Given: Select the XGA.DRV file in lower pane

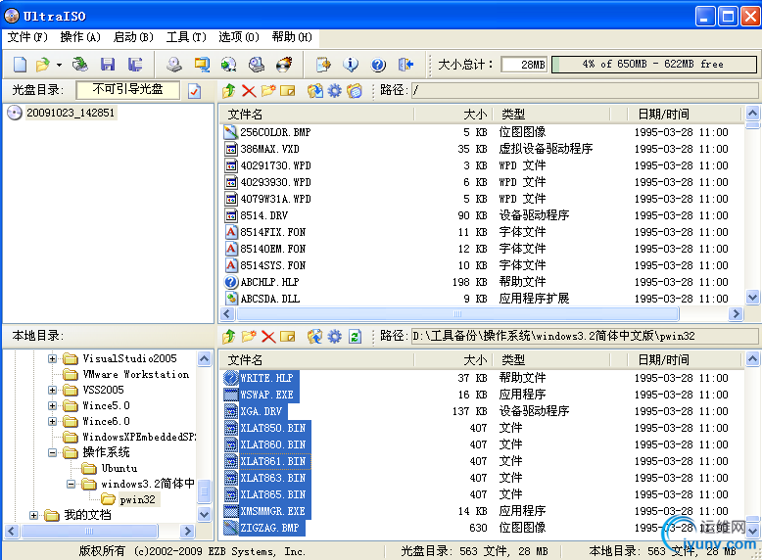Looking at the screenshot, I should 481,411.
